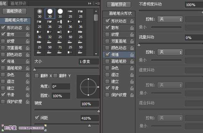Click the 角度 field showing 0°
Viewport: 203px width, 133px height.
coord(61,87)
